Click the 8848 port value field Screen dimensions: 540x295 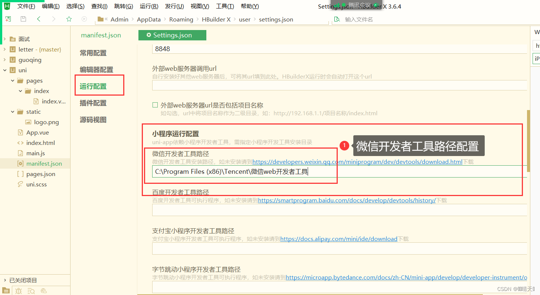(x=340, y=49)
